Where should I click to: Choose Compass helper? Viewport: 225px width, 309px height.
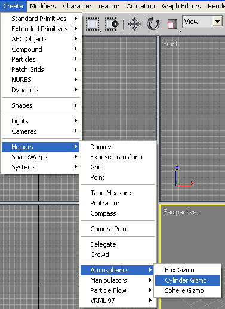click(118, 213)
